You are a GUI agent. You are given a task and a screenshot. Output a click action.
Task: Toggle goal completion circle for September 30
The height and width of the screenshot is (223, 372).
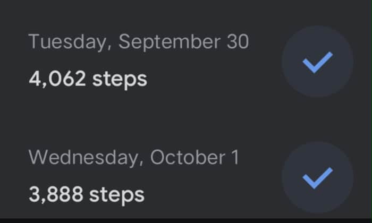(x=317, y=62)
